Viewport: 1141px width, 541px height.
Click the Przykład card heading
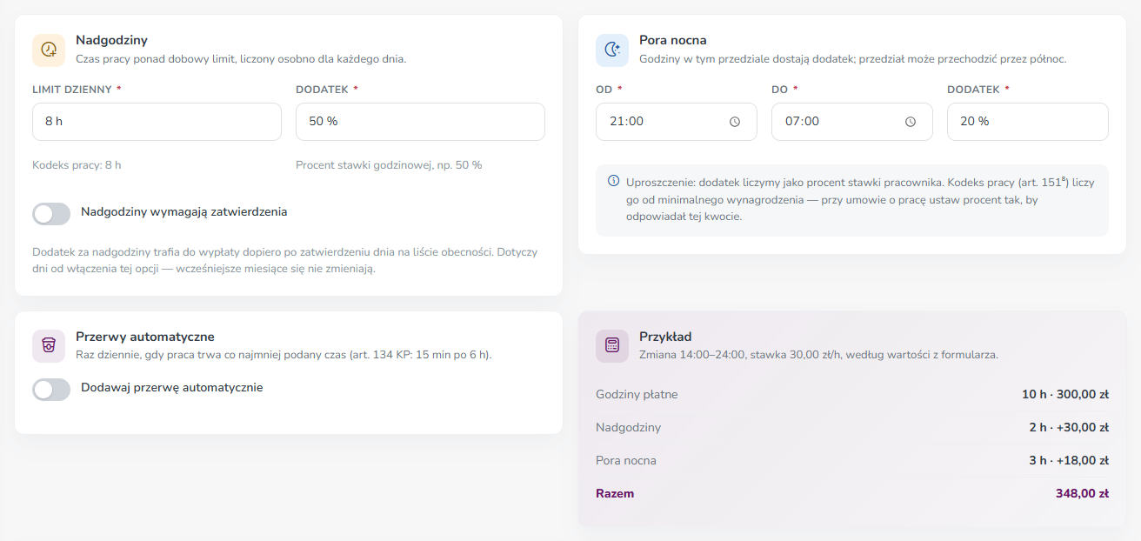[x=665, y=337]
